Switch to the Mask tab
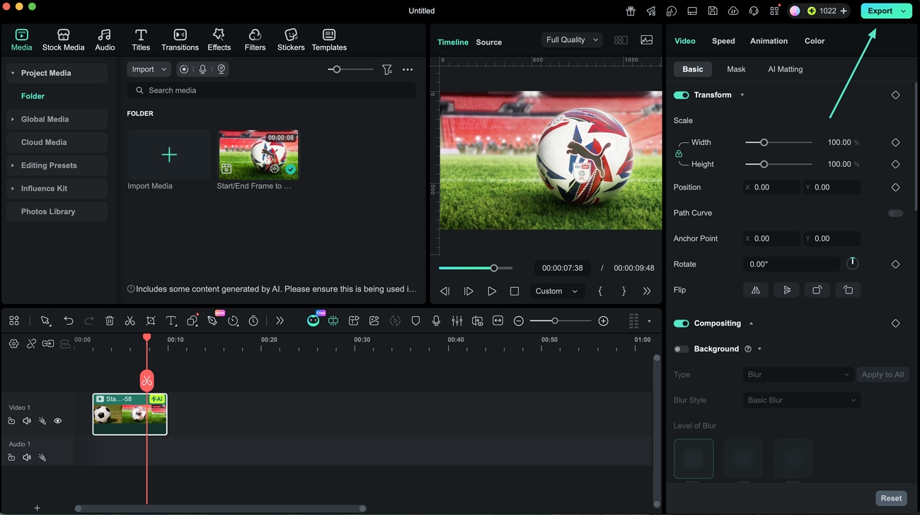 click(x=736, y=69)
